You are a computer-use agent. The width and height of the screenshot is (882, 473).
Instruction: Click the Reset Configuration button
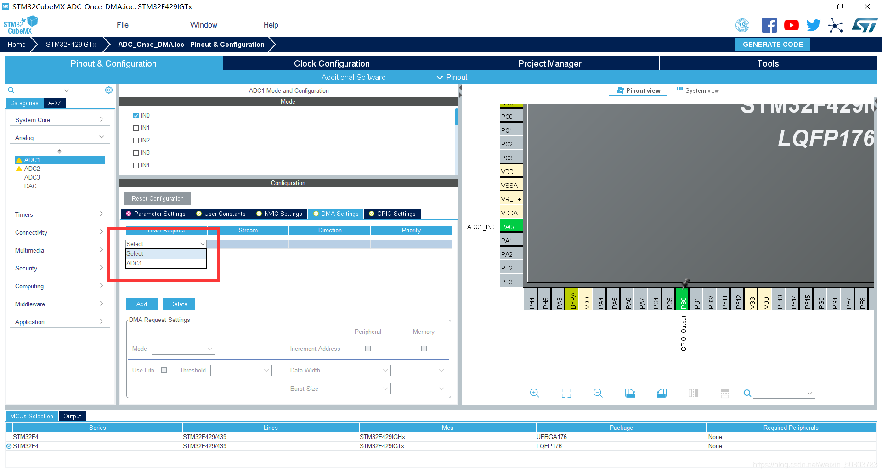(x=158, y=198)
